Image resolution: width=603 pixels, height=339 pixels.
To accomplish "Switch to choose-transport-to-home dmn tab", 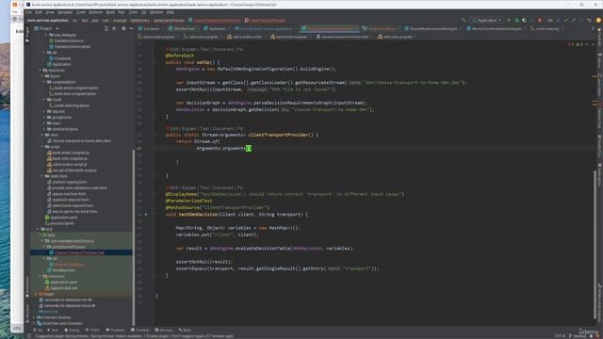I will pos(343,37).
